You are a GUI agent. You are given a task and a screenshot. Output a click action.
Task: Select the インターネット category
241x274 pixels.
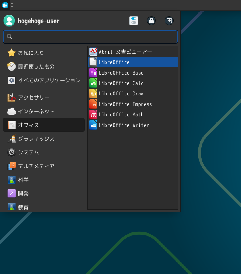click(44, 111)
